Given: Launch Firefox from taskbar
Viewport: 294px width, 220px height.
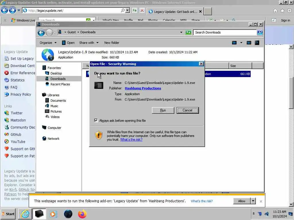Looking at the screenshot, I should pyautogui.click(x=82, y=214).
